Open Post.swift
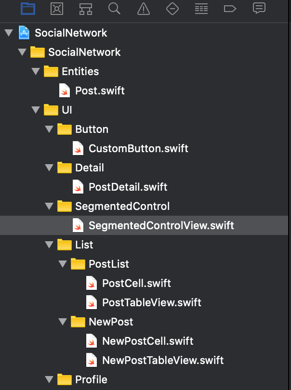291x390 pixels. point(100,90)
